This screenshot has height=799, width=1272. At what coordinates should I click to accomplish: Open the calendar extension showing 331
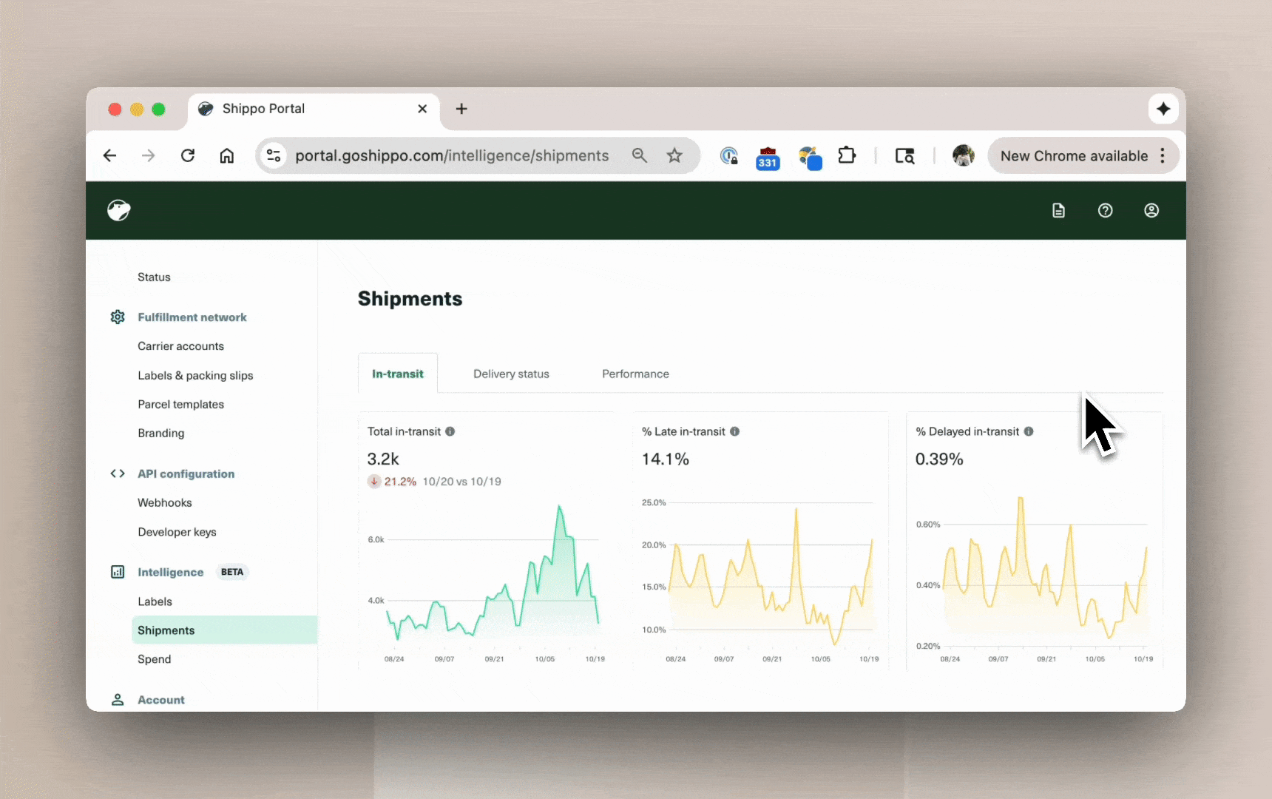coord(768,158)
